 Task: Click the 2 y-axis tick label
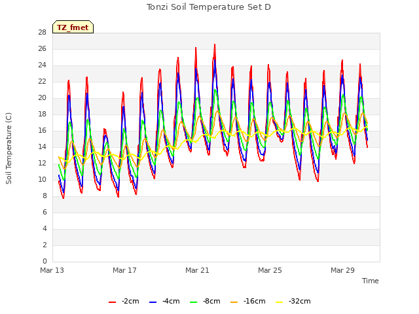pyautogui.click(x=45, y=245)
